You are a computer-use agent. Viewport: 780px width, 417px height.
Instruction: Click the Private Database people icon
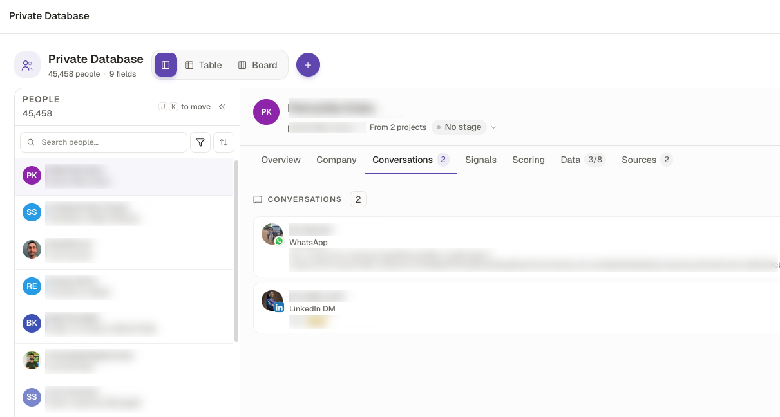pos(27,65)
